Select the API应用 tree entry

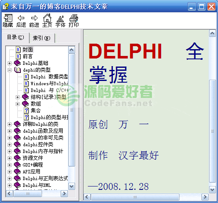(31, 172)
